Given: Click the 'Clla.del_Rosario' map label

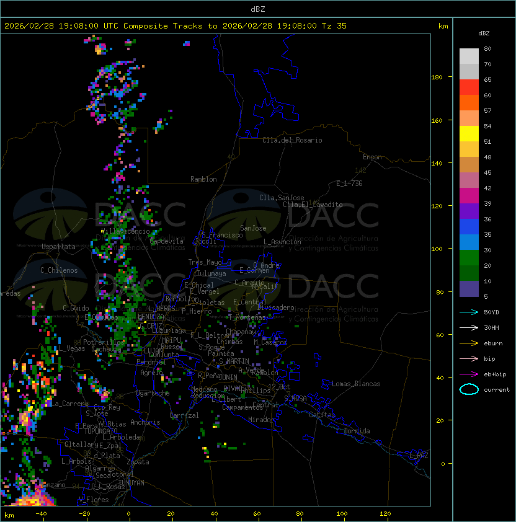Looking at the screenshot, I should pos(292,141).
